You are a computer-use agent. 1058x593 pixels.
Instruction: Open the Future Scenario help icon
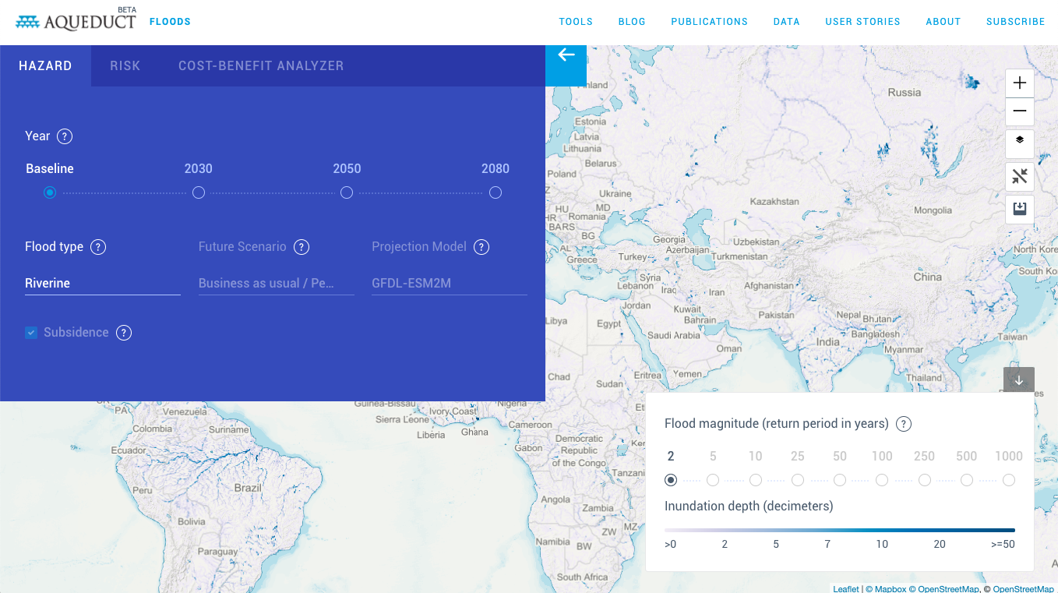(x=302, y=247)
